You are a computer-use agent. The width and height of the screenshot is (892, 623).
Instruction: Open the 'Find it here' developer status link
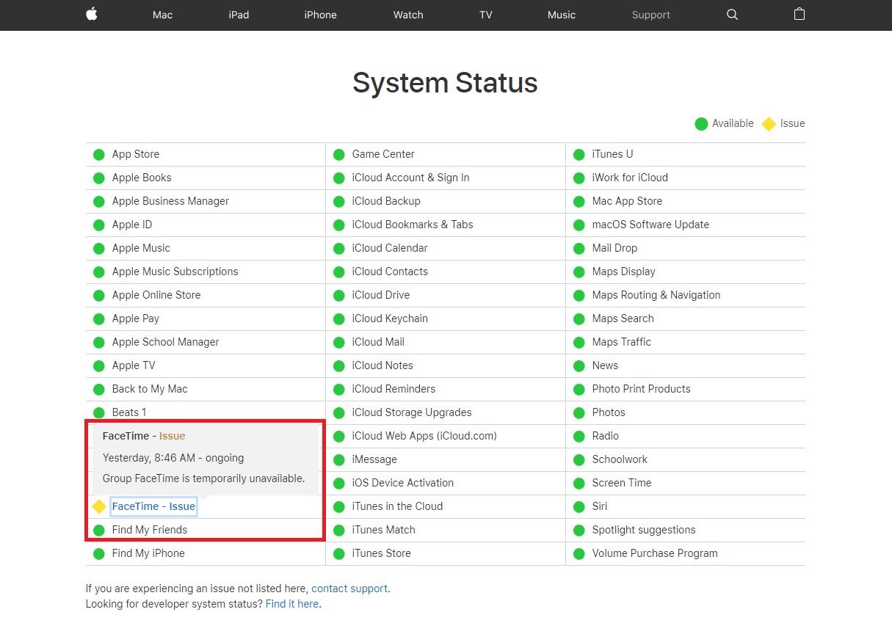(292, 604)
